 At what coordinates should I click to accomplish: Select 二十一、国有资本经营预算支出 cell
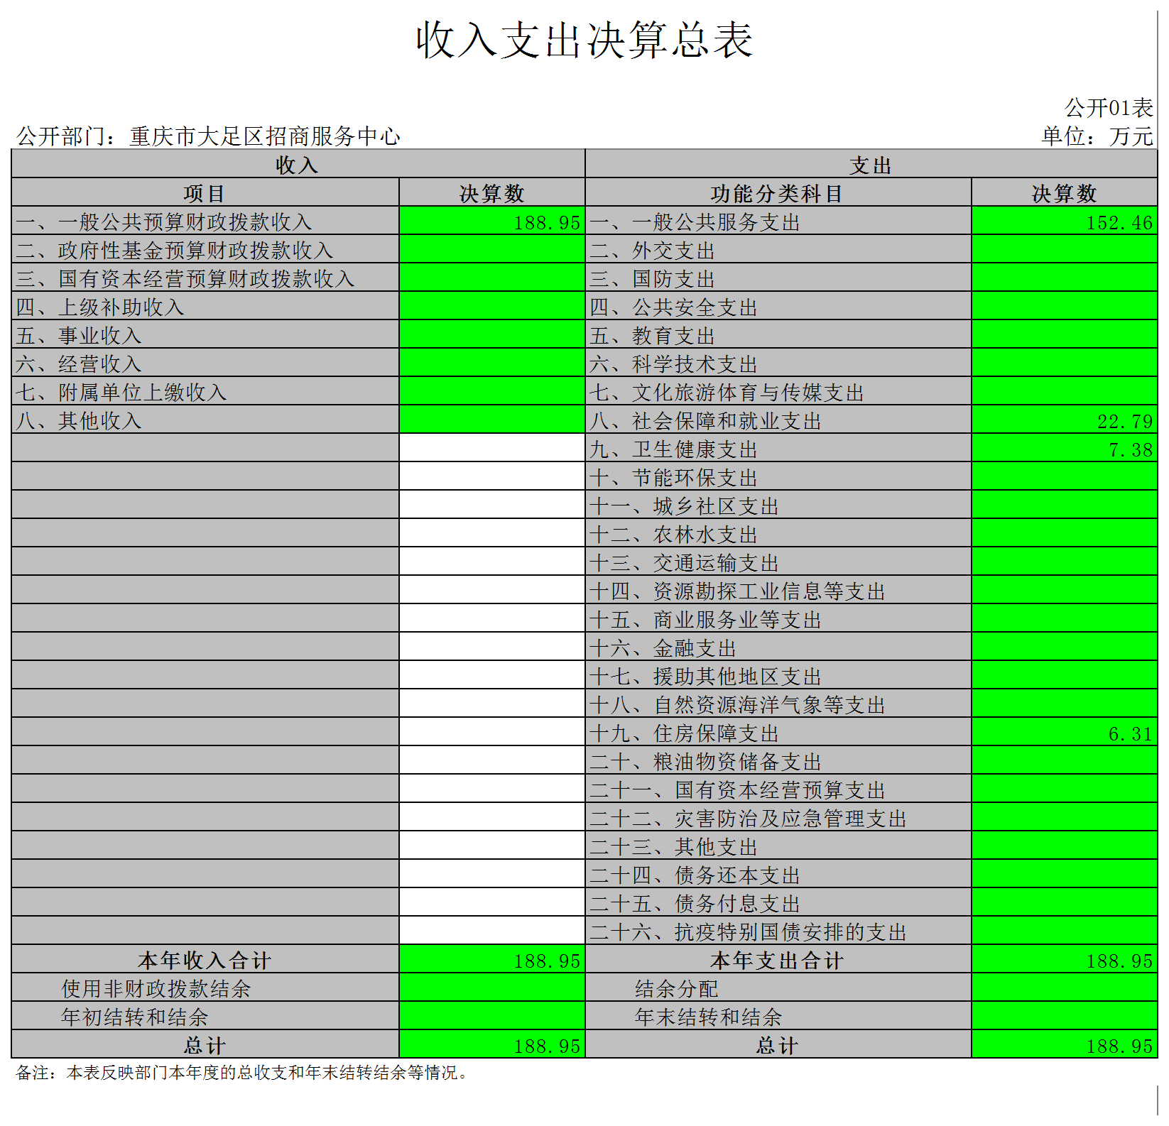coord(778,789)
